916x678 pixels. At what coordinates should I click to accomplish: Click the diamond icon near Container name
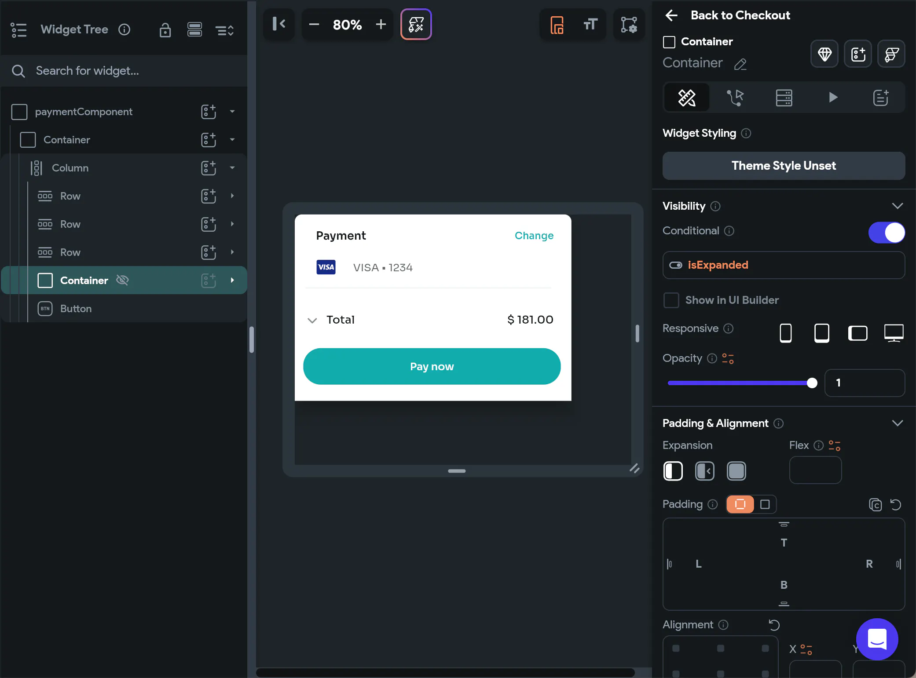824,54
